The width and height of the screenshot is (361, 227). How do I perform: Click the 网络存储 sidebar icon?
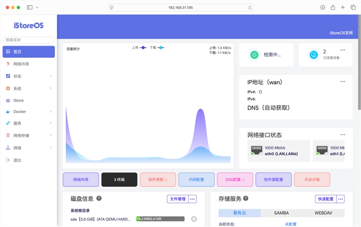click(8, 135)
